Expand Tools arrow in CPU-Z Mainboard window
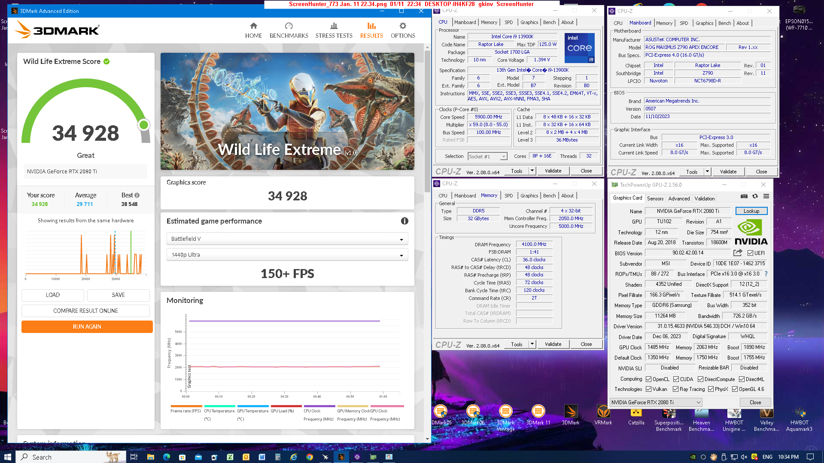The width and height of the screenshot is (824, 463). 707,172
